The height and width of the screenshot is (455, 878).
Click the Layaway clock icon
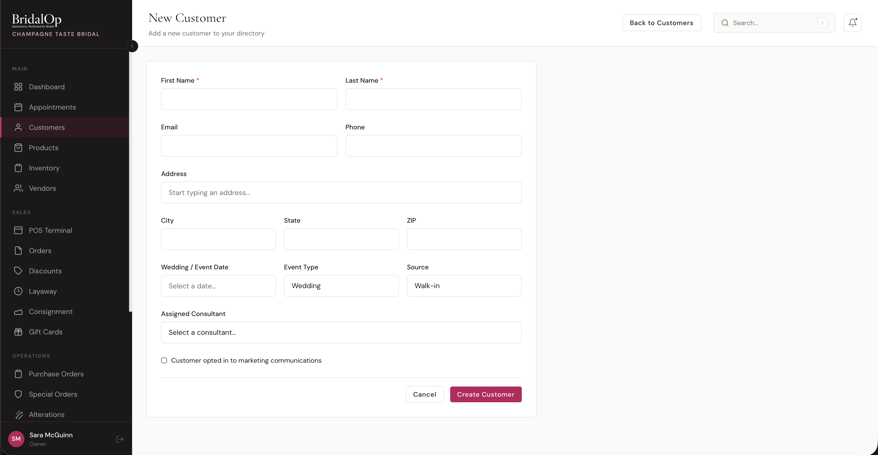(x=18, y=291)
